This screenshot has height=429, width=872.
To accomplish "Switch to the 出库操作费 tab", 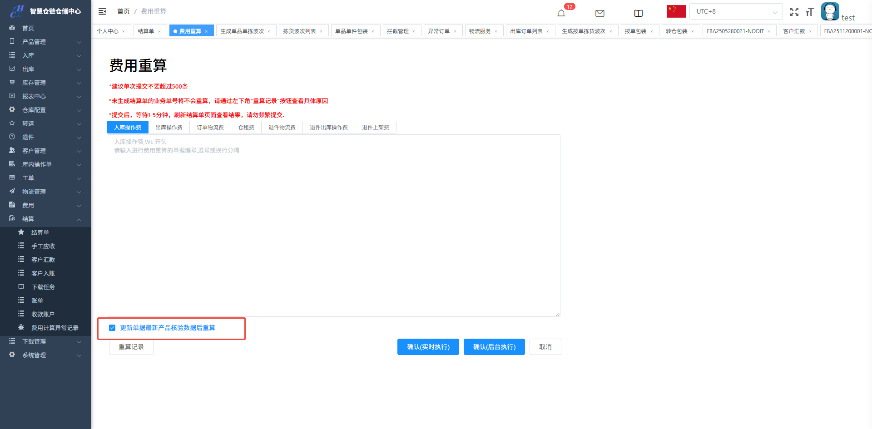I will [x=169, y=128].
